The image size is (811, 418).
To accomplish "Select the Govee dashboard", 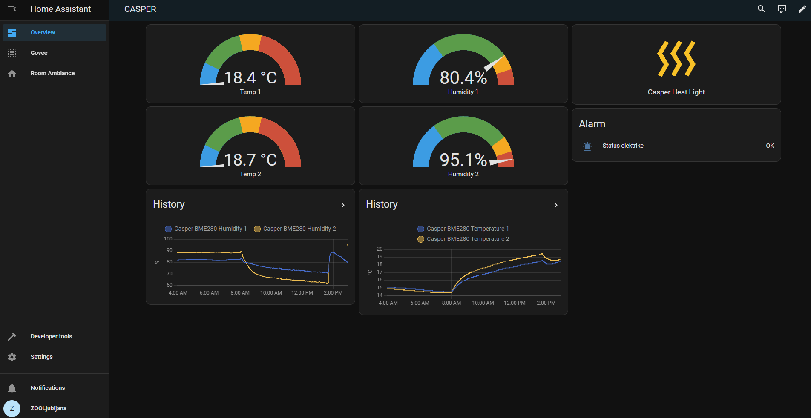I will point(39,53).
